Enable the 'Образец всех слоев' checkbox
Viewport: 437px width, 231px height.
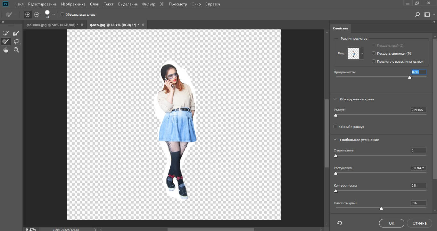[x=62, y=14]
